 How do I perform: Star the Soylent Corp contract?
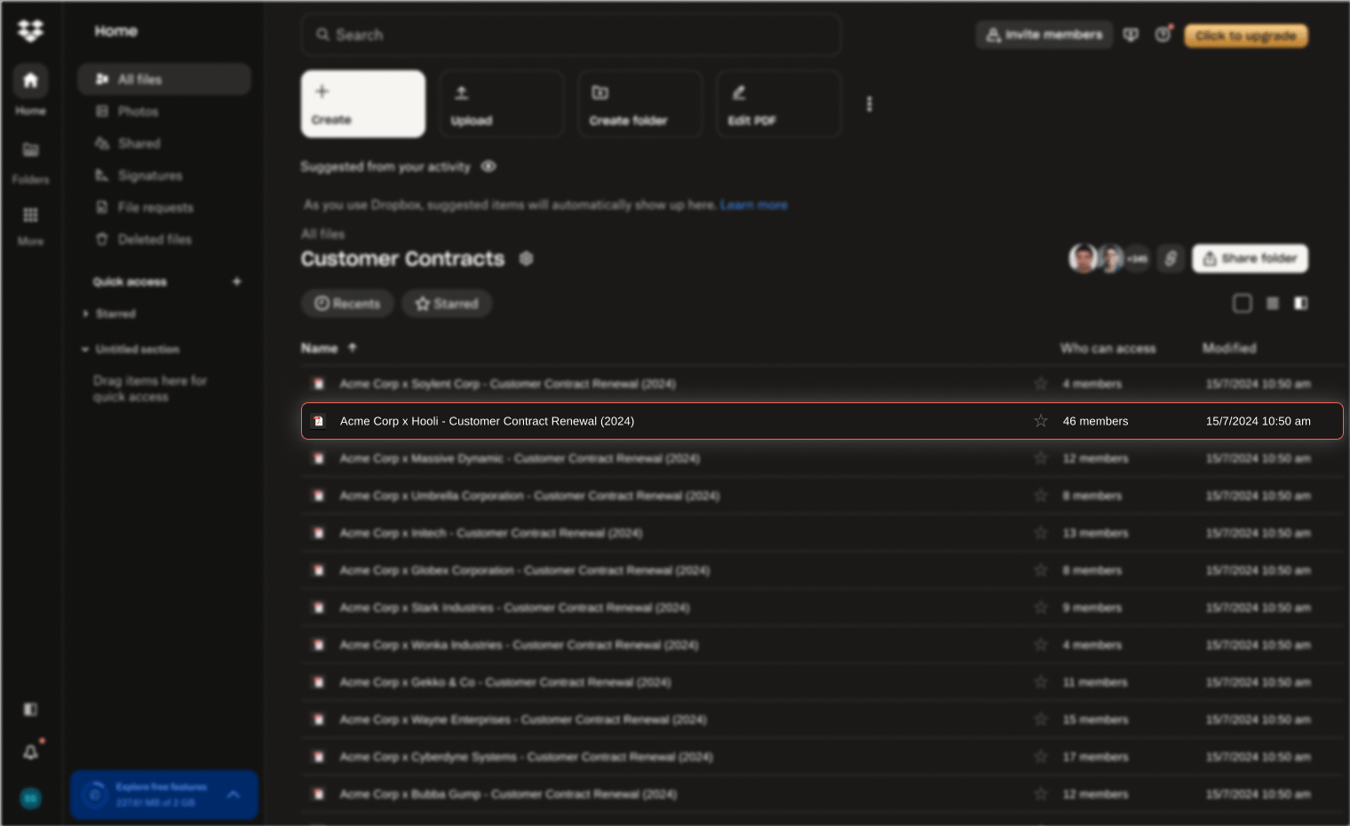1041,384
